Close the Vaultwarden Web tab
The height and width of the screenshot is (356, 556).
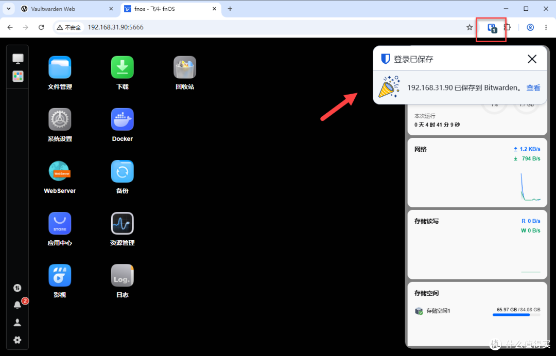click(x=111, y=9)
